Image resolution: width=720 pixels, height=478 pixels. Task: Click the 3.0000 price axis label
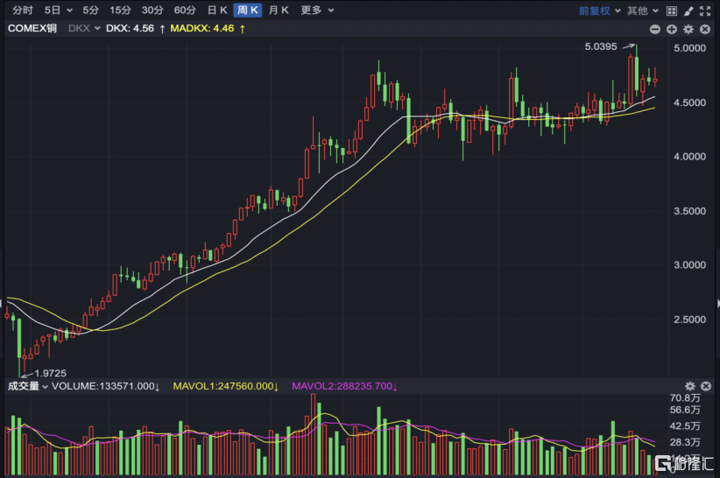689,265
